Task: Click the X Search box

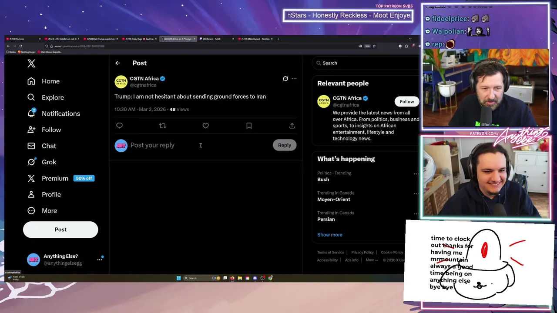Action: (366, 63)
